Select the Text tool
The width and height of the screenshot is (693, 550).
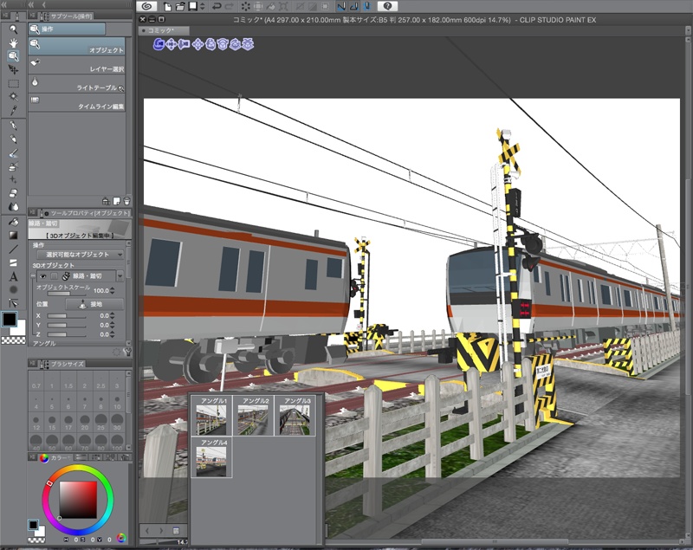click(x=12, y=276)
